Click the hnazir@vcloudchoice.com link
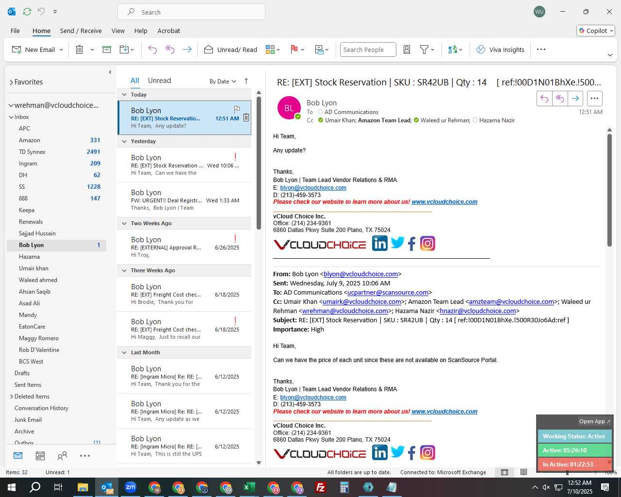Image resolution: width=621 pixels, height=497 pixels. click(x=478, y=311)
